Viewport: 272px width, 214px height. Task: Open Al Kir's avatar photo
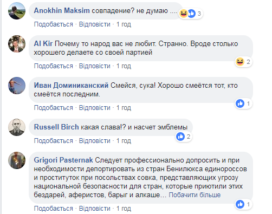click(17, 44)
